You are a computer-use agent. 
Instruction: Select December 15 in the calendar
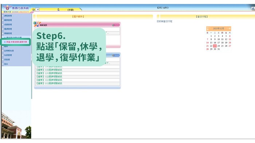click(x=211, y=42)
